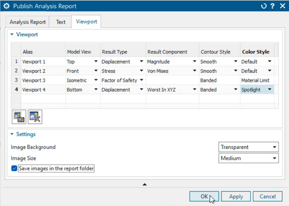
Task: Close the Publish Analysis Report dialog
Action: pyautogui.click(x=283, y=6)
